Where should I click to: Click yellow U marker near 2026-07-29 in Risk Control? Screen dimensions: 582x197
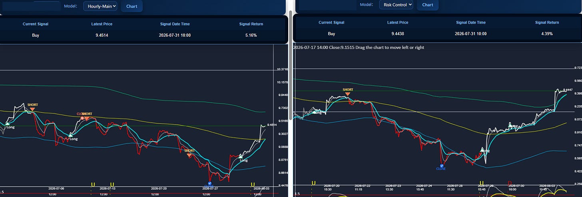coord(481,183)
